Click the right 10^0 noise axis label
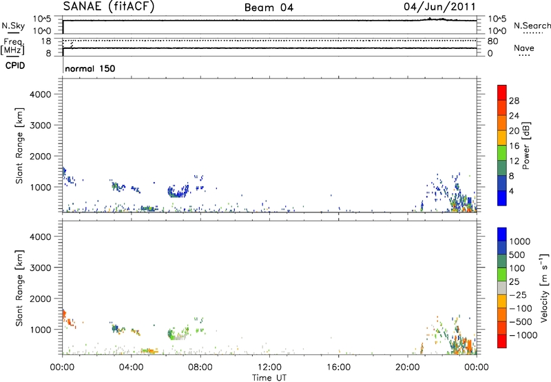Viewport: 551px width, 382px height. 497,31
